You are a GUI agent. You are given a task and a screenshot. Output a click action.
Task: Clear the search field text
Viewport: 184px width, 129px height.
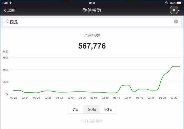[176, 21]
